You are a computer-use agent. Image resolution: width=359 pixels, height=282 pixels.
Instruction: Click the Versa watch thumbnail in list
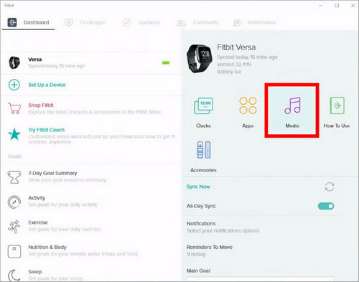pyautogui.click(x=14, y=62)
